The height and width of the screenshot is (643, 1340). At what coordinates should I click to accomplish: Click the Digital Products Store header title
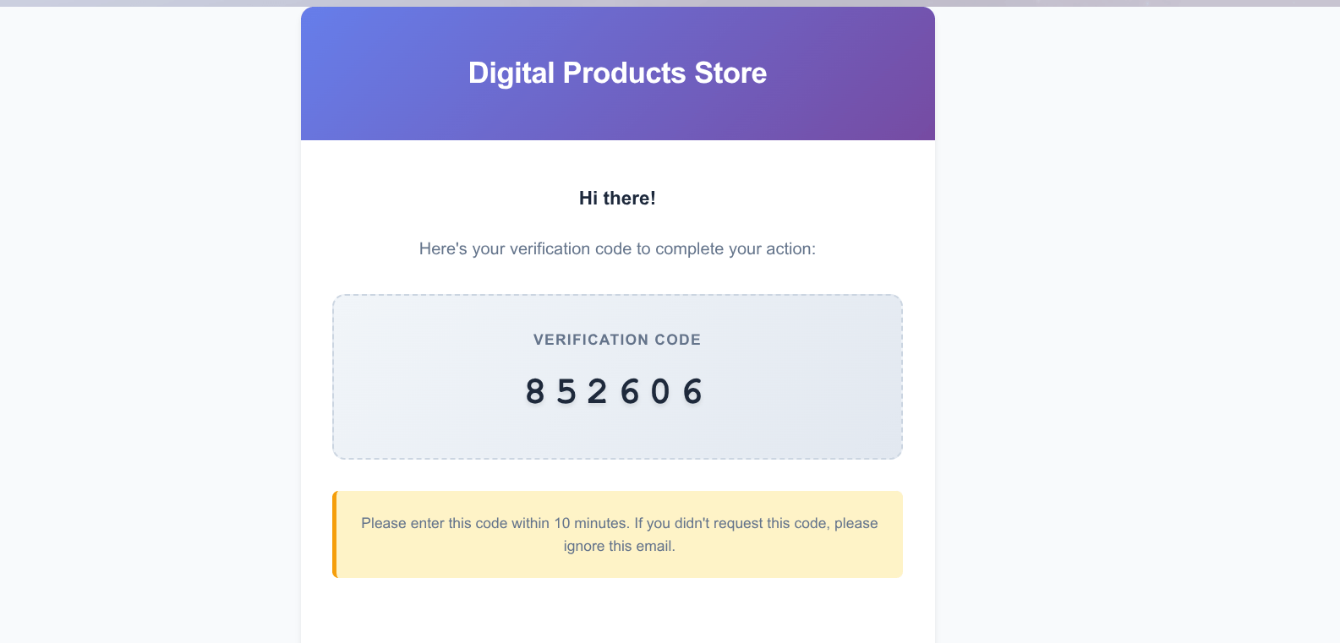617,74
